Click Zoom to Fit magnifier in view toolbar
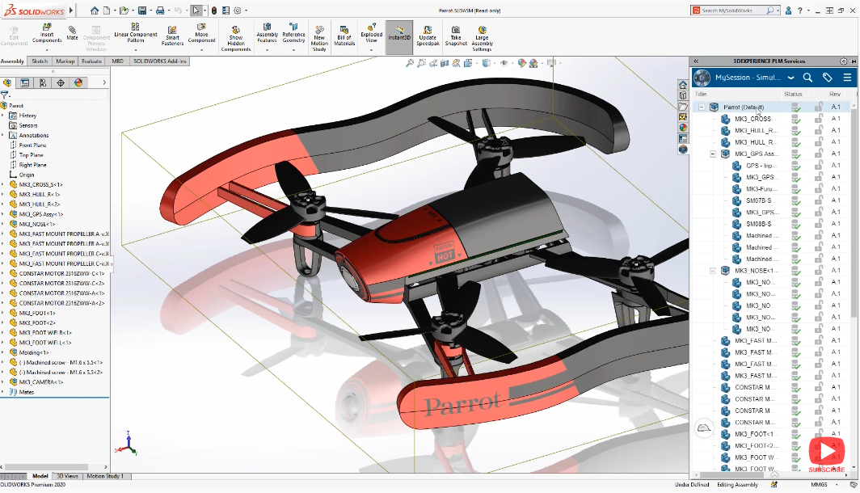 [x=410, y=64]
